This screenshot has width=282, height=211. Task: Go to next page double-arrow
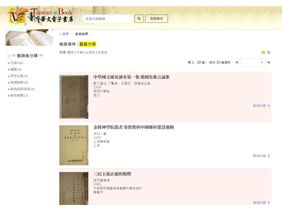269,63
